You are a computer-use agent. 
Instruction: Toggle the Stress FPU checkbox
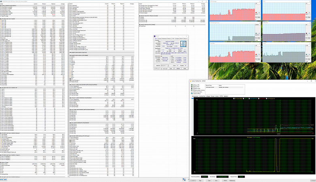[x=194, y=87]
